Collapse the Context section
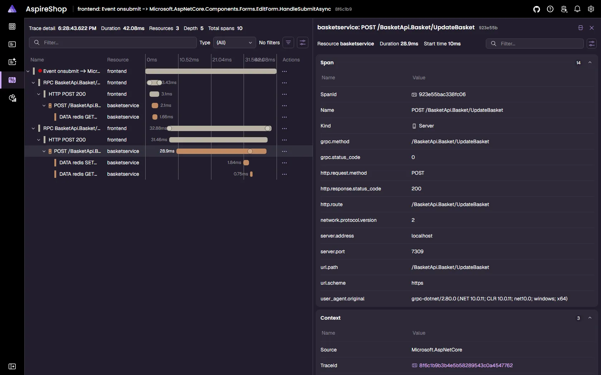Screen dimensions: 601x375 [590, 318]
